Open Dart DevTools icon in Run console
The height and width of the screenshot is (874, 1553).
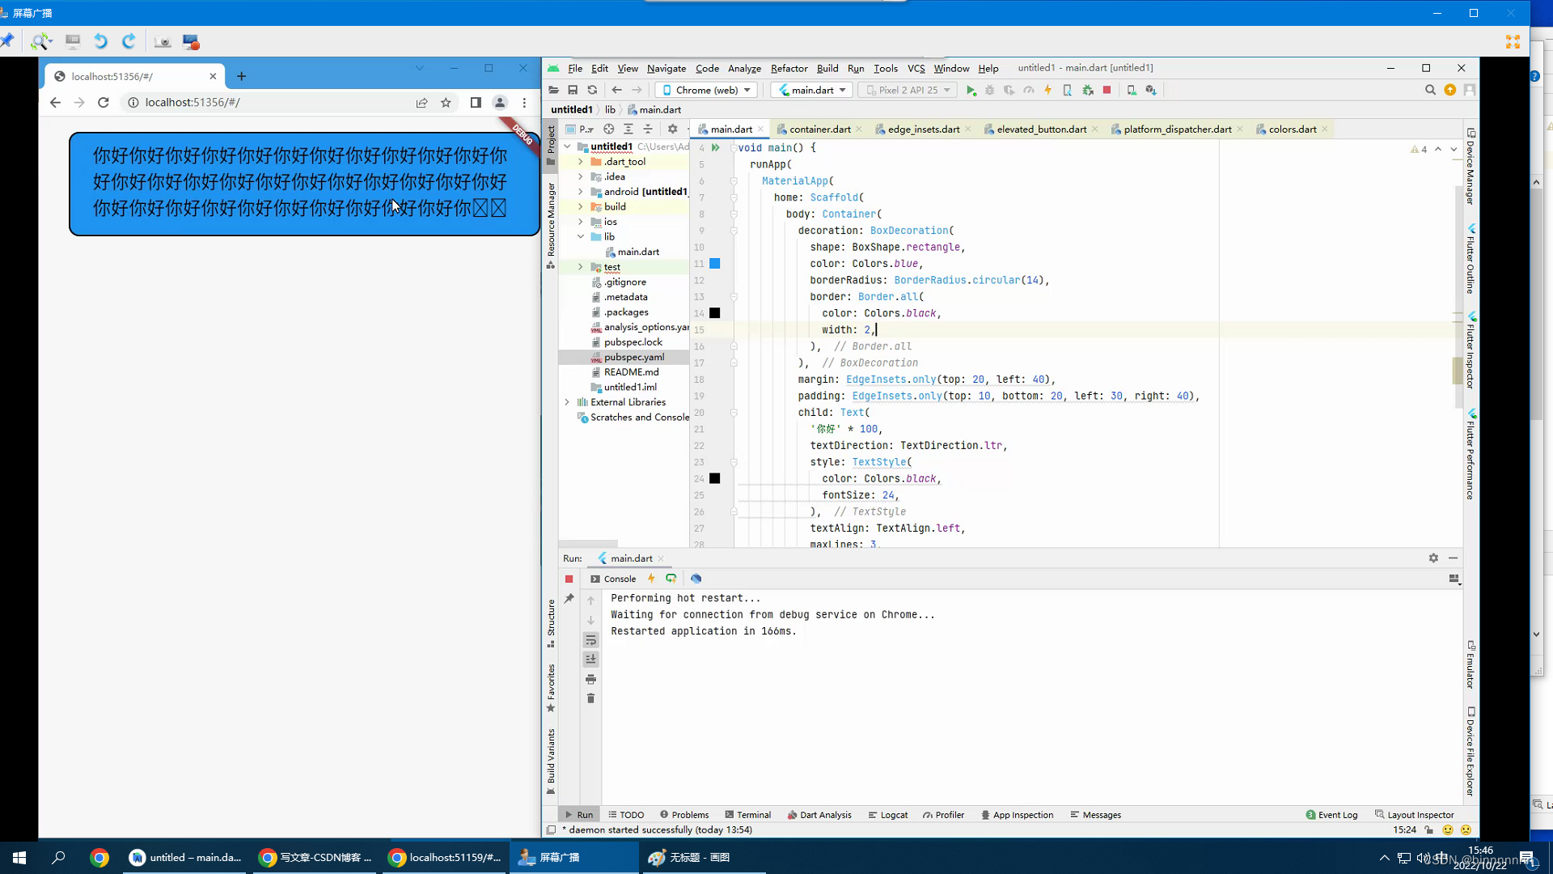point(696,579)
